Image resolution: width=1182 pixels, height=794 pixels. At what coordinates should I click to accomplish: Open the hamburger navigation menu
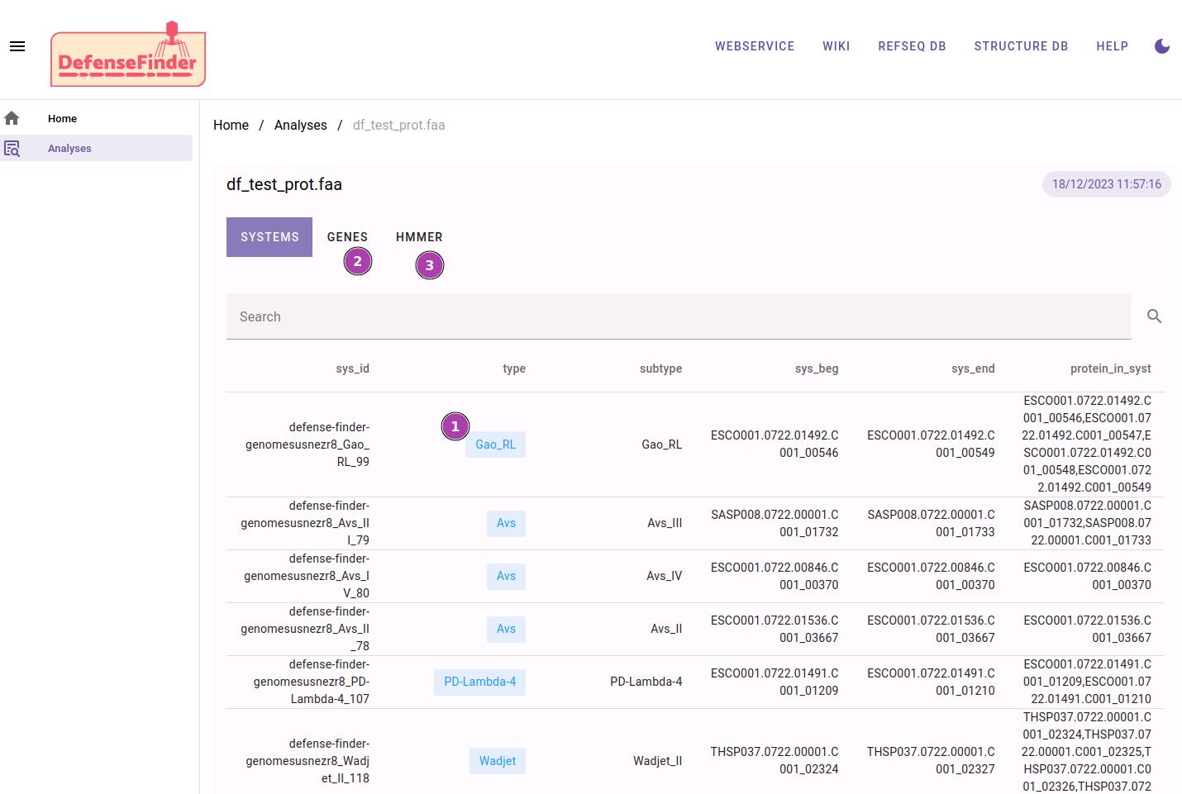coord(17,46)
